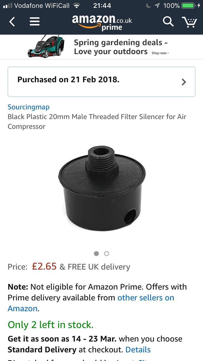Tap Shop now on gardening deals banner
This screenshot has width=203, height=361.
tap(160, 53)
